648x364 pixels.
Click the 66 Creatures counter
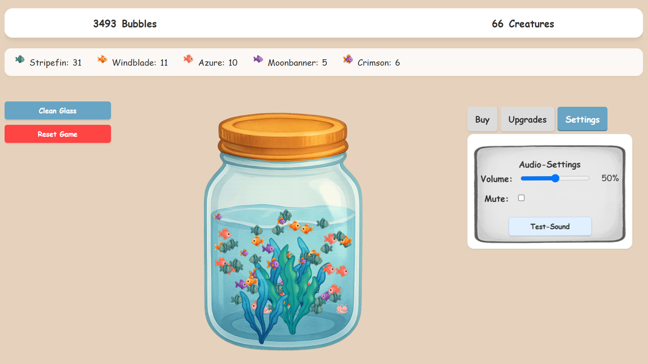click(522, 24)
